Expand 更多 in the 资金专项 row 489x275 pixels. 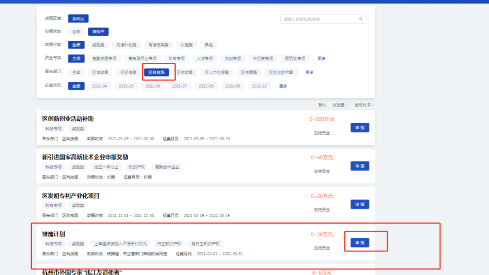coord(321,58)
